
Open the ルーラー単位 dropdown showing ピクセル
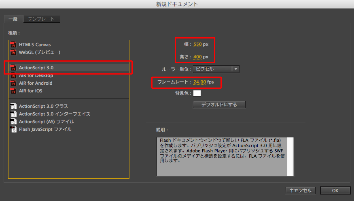pyautogui.click(x=216, y=69)
